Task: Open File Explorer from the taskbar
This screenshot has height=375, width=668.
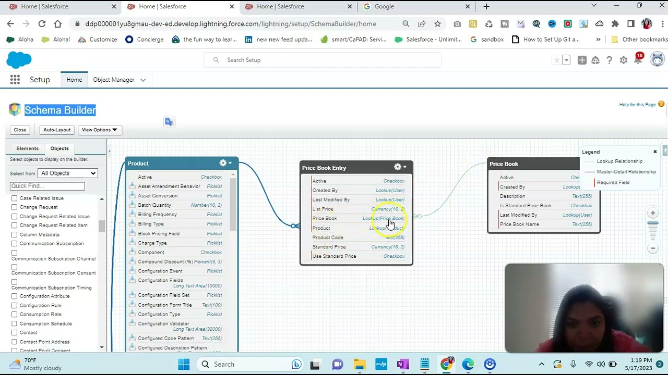Action: [359, 364]
